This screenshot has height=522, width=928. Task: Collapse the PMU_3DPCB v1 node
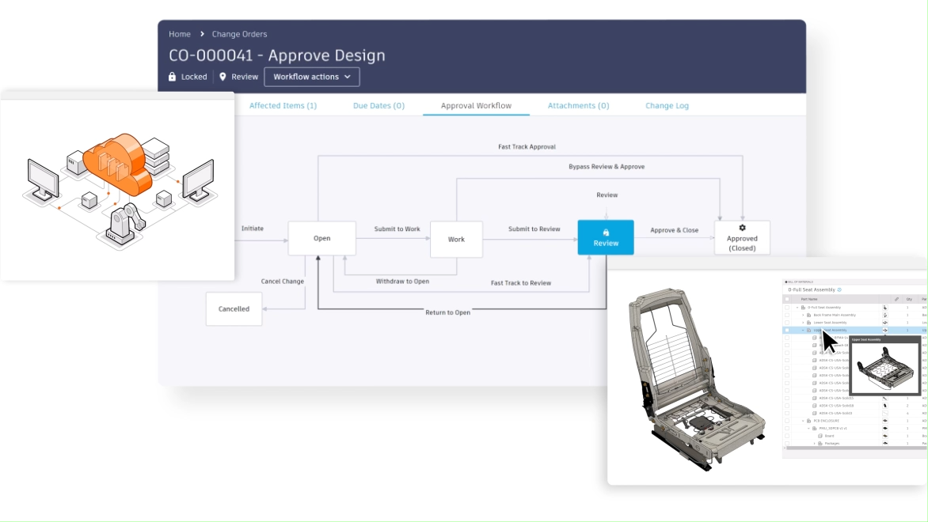pos(808,429)
